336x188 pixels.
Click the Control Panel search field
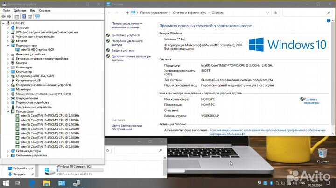click(x=307, y=13)
